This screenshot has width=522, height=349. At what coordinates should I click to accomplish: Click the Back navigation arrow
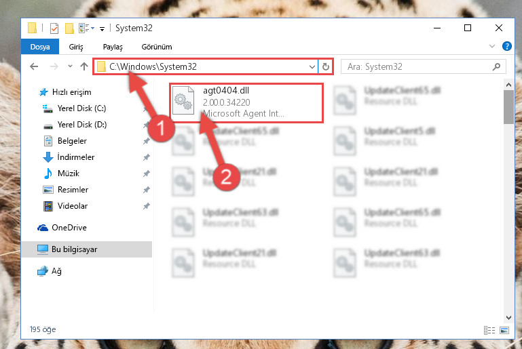[x=34, y=66]
